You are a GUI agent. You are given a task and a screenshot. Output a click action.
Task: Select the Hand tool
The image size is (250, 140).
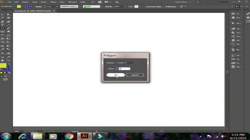pyautogui.click(x=2, y=61)
